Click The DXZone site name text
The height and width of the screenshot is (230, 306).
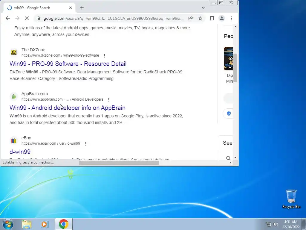pyautogui.click(x=33, y=50)
